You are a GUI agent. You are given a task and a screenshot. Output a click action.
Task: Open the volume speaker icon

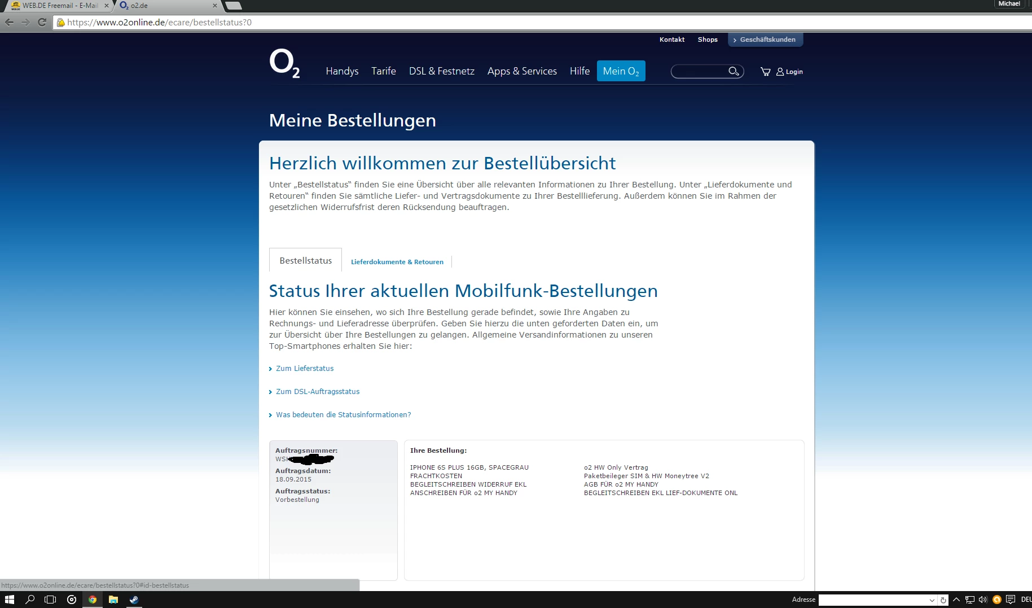point(983,600)
